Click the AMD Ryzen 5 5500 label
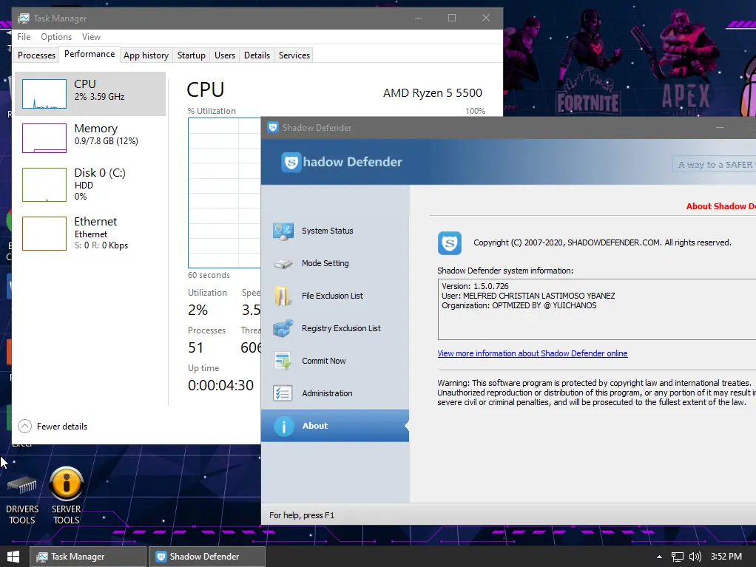This screenshot has width=756, height=567. (x=433, y=93)
